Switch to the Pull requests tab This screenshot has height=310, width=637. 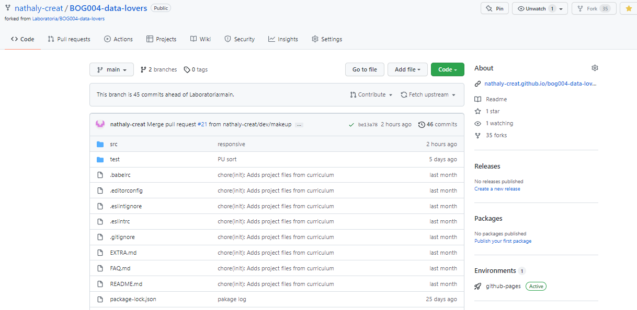pyautogui.click(x=69, y=39)
